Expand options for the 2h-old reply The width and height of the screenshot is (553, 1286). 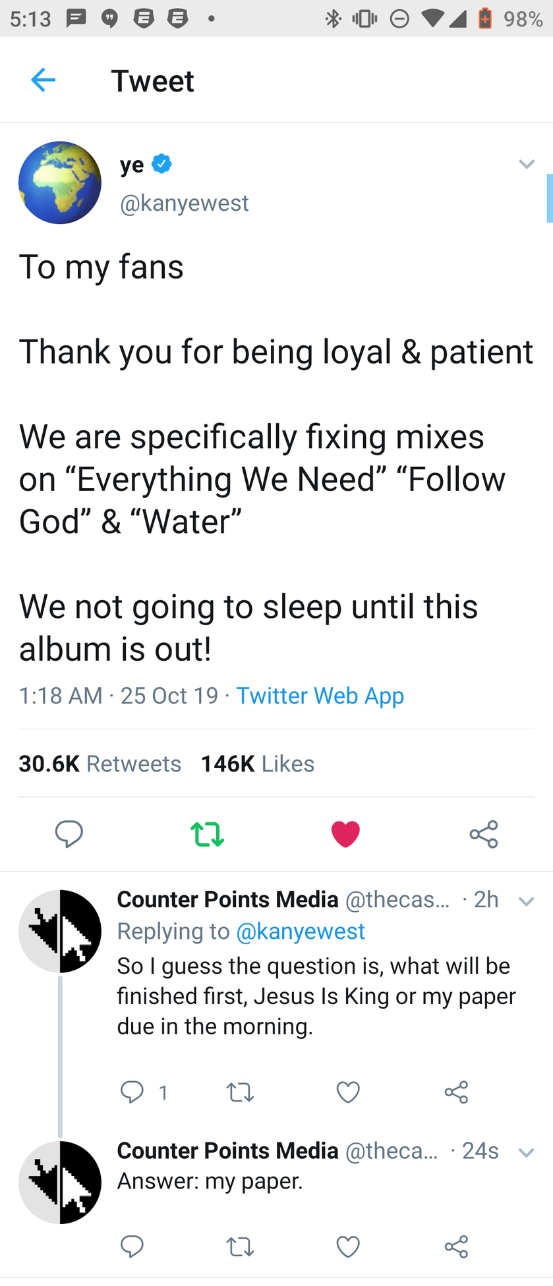pyautogui.click(x=526, y=901)
